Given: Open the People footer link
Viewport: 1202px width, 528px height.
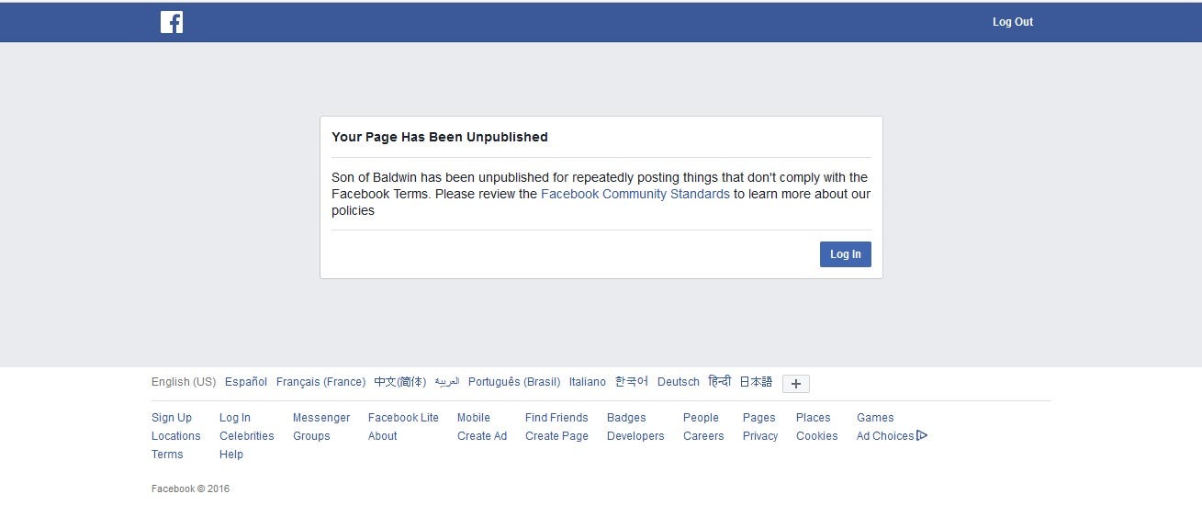Looking at the screenshot, I should [x=701, y=418].
